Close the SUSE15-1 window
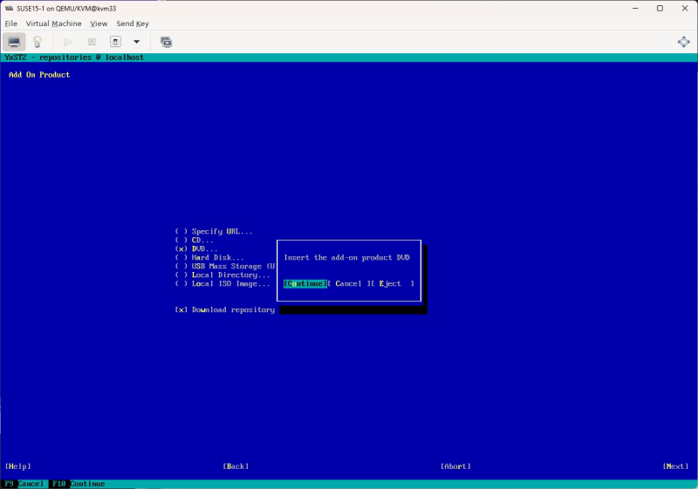This screenshot has width=698, height=489. point(685,9)
